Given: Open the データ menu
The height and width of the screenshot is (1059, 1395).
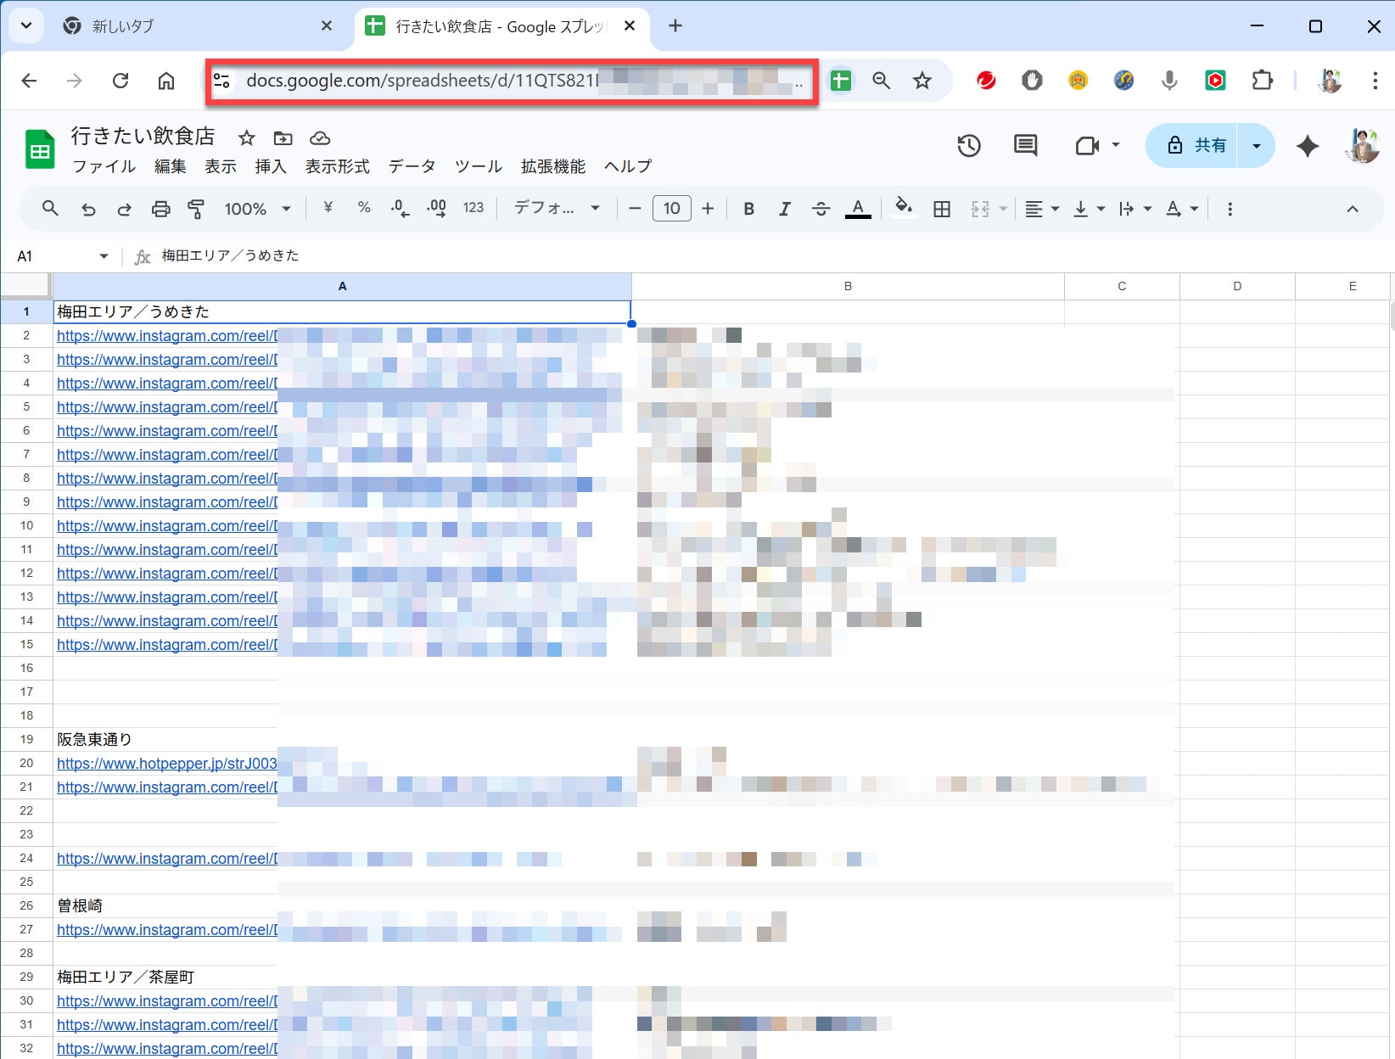Looking at the screenshot, I should pyautogui.click(x=412, y=166).
